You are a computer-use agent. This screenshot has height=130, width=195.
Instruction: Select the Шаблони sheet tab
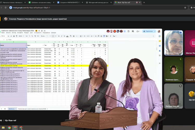point(11,109)
